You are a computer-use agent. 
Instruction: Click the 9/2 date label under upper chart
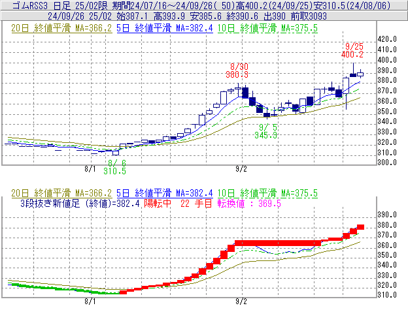click(x=241, y=169)
